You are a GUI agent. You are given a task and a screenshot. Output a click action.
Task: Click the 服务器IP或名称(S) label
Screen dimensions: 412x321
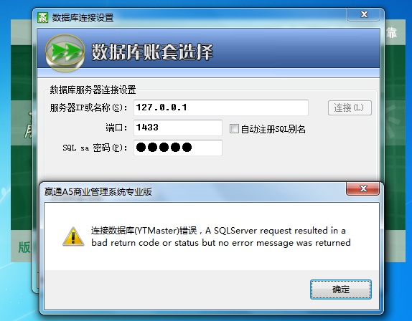pos(88,107)
